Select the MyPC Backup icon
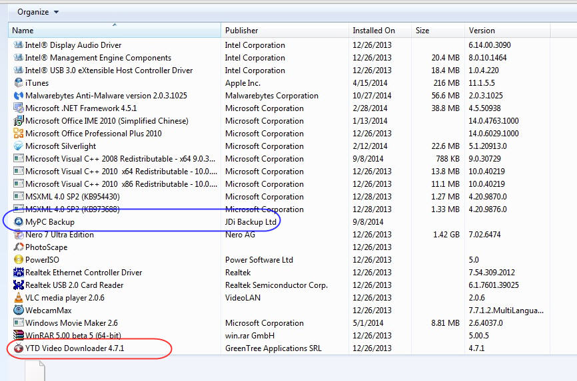The width and height of the screenshot is (577, 381). (x=19, y=221)
